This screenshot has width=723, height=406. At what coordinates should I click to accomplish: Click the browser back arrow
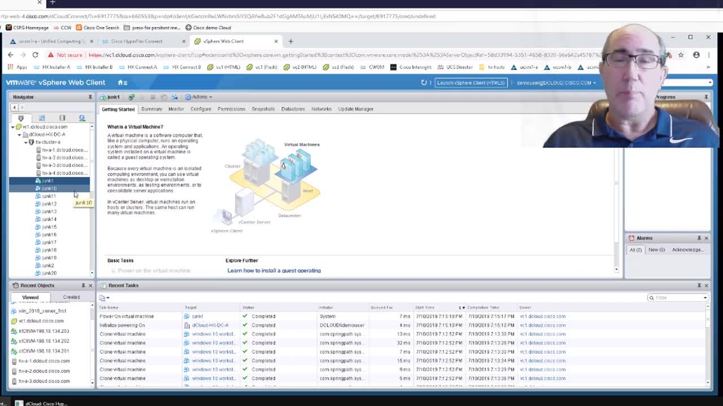pyautogui.click(x=11, y=55)
